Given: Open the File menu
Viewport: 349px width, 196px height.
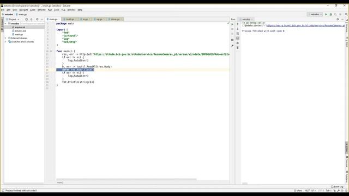Looking at the screenshot, I should coord(3,10).
